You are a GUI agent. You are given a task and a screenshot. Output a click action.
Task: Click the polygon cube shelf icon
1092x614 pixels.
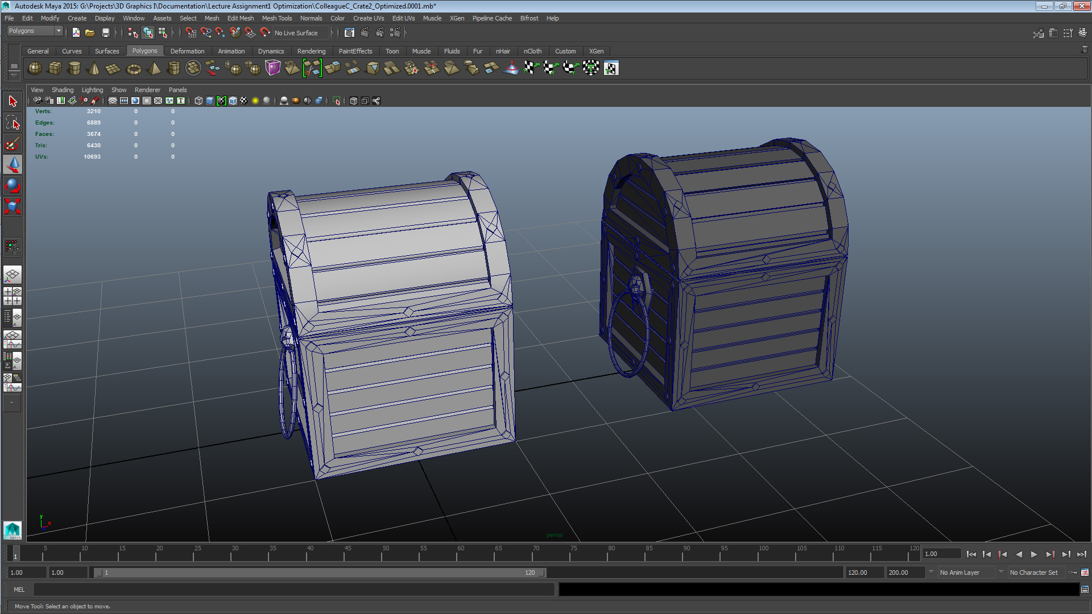55,68
